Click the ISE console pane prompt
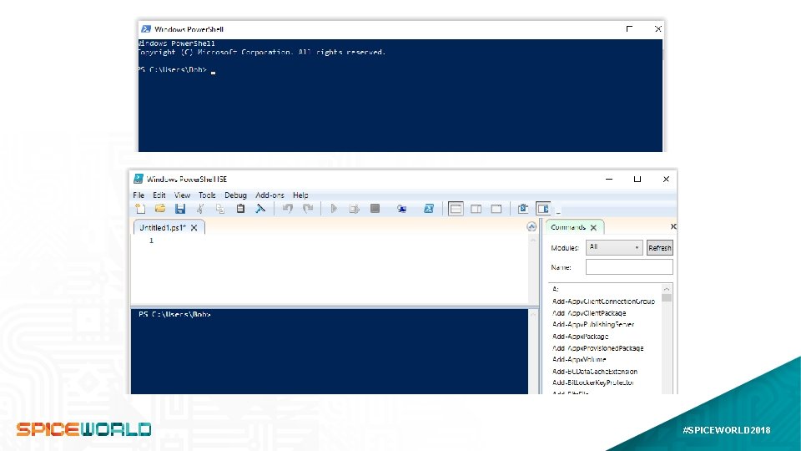The height and width of the screenshot is (451, 801). tap(174, 314)
